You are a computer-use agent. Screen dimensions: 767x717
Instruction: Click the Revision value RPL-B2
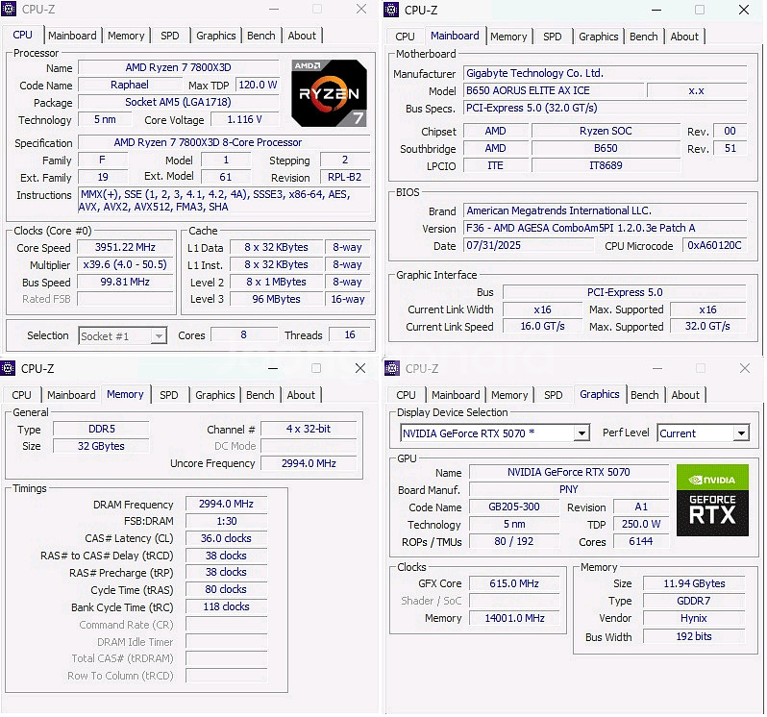click(345, 177)
